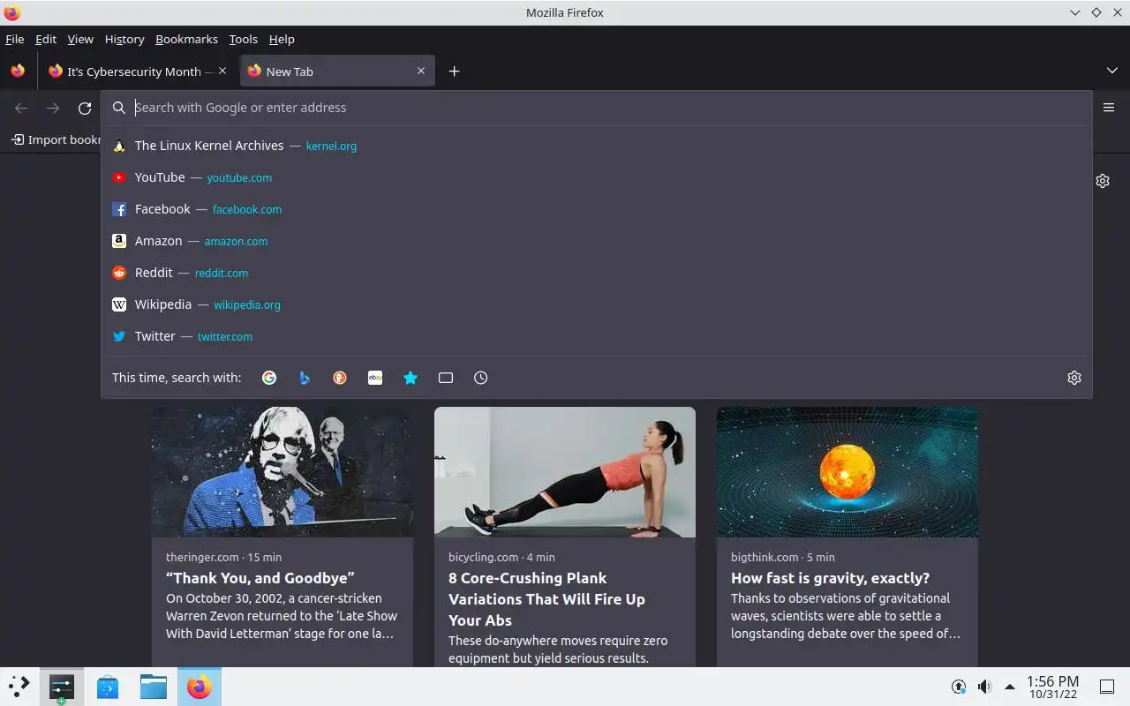Open the "Thank You, and Goodbye" headline
1130x706 pixels.
tap(260, 578)
